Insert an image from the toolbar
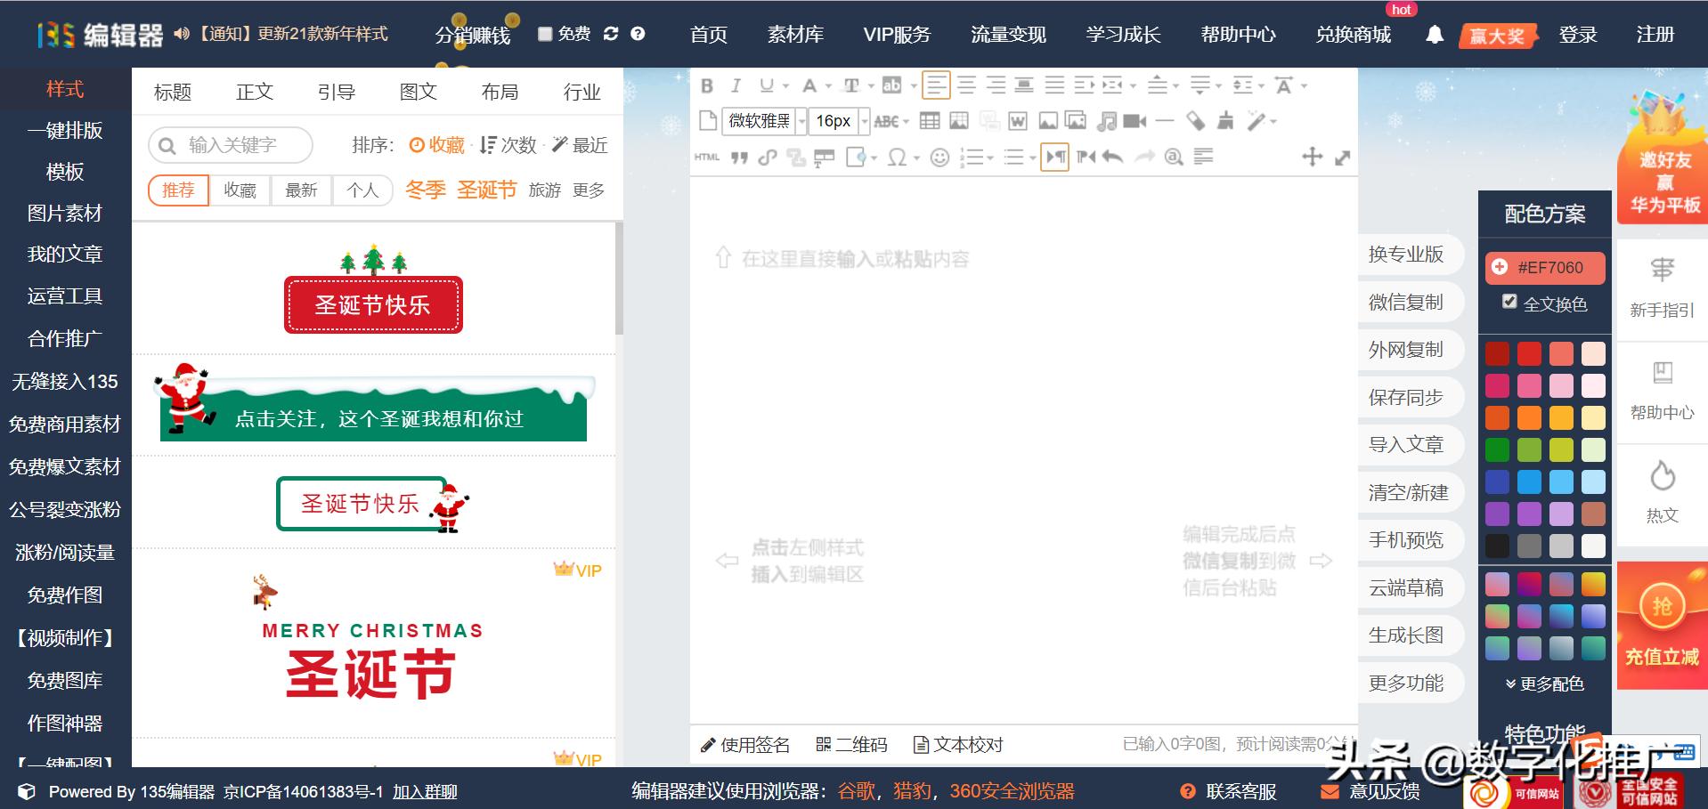Viewport: 1708px width, 809px height. 1048,122
